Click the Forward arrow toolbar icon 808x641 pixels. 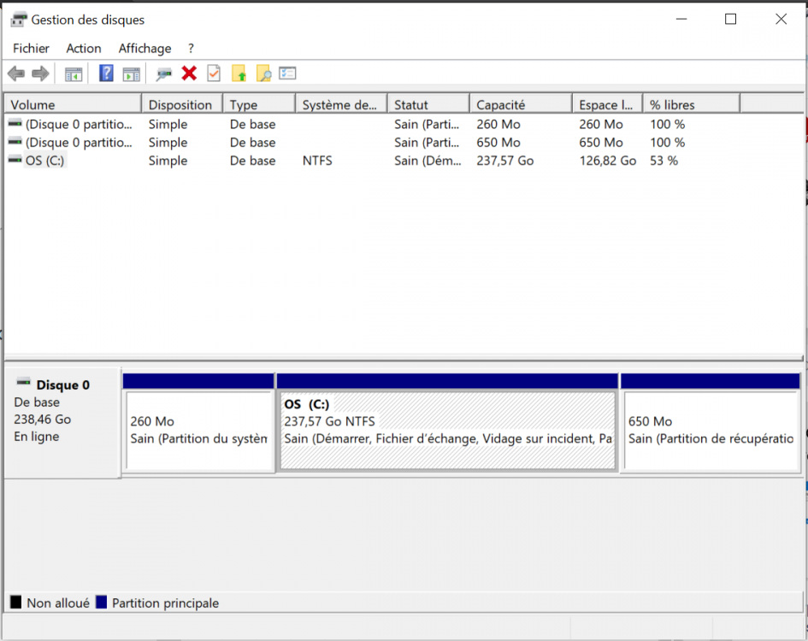[40, 74]
